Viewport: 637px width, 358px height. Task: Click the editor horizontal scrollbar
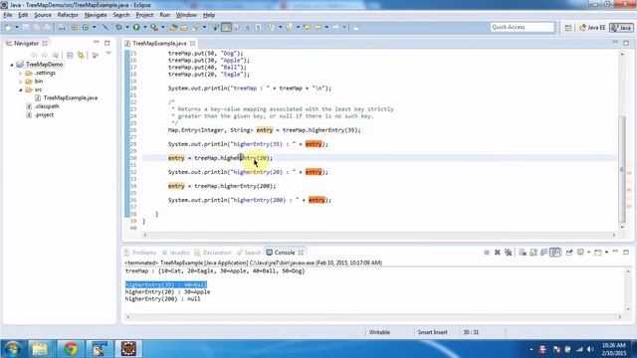point(379,235)
